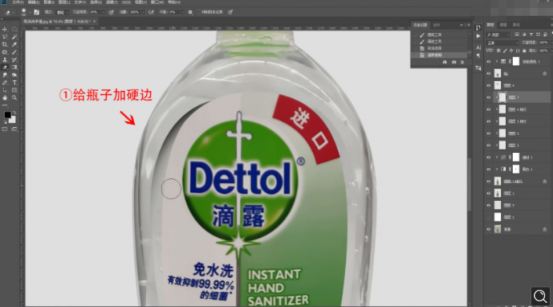The height and width of the screenshot is (307, 553).
Task: Select the Hand tool
Action: click(5, 97)
